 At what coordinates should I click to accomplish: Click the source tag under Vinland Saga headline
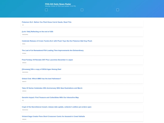[x=24, y=119]
